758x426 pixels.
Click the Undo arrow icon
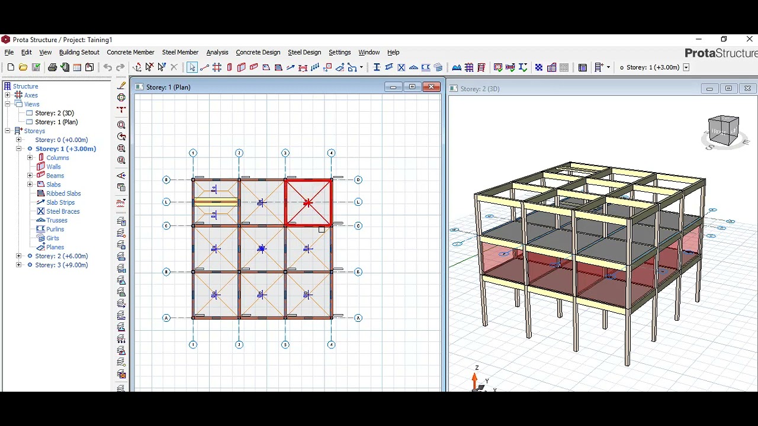107,67
